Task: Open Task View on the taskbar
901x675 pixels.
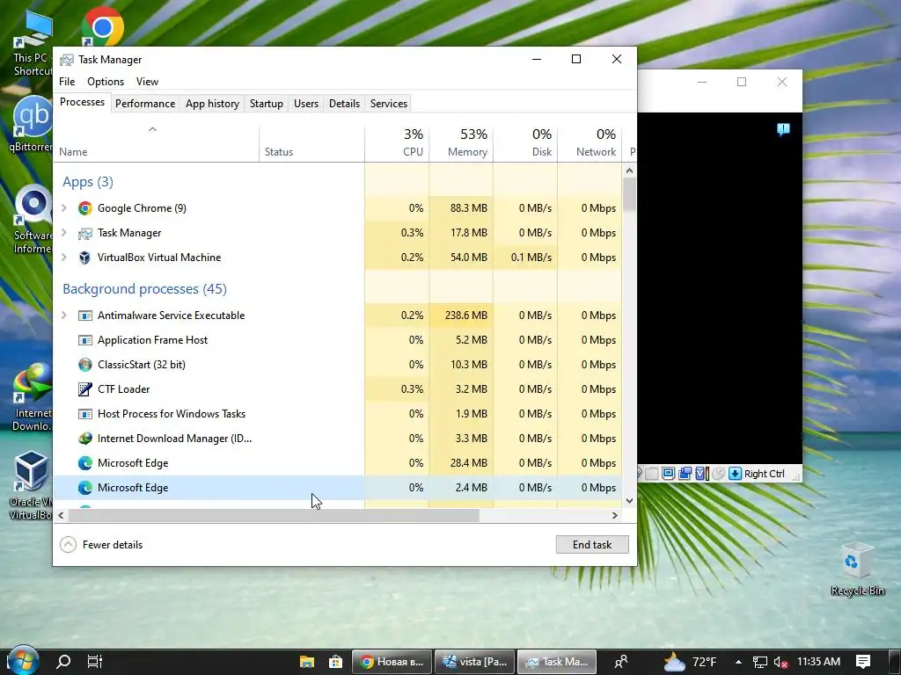Action: (x=95, y=662)
